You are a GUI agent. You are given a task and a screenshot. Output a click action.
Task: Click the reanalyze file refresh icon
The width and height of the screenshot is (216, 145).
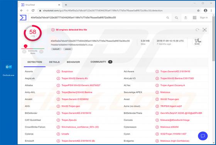[197, 30]
